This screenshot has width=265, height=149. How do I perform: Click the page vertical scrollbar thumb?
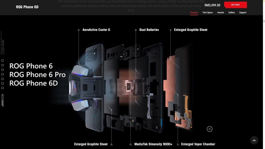264,21
